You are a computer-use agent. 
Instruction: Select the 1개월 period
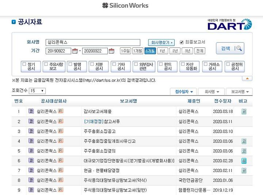tap(138, 51)
